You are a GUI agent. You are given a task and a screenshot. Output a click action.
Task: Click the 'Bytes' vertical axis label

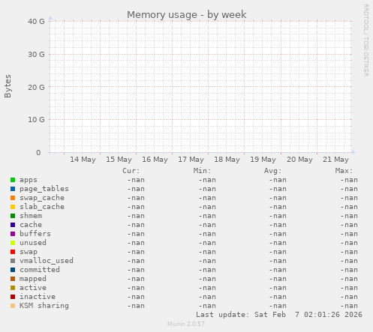8,86
